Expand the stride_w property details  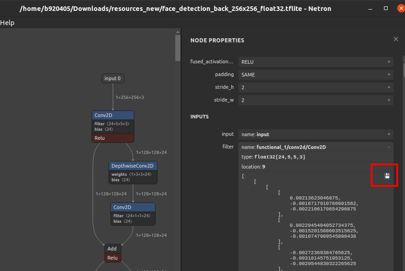[388, 99]
